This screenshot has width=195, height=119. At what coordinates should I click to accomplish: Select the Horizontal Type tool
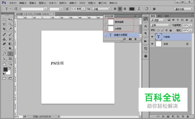coord(10,54)
